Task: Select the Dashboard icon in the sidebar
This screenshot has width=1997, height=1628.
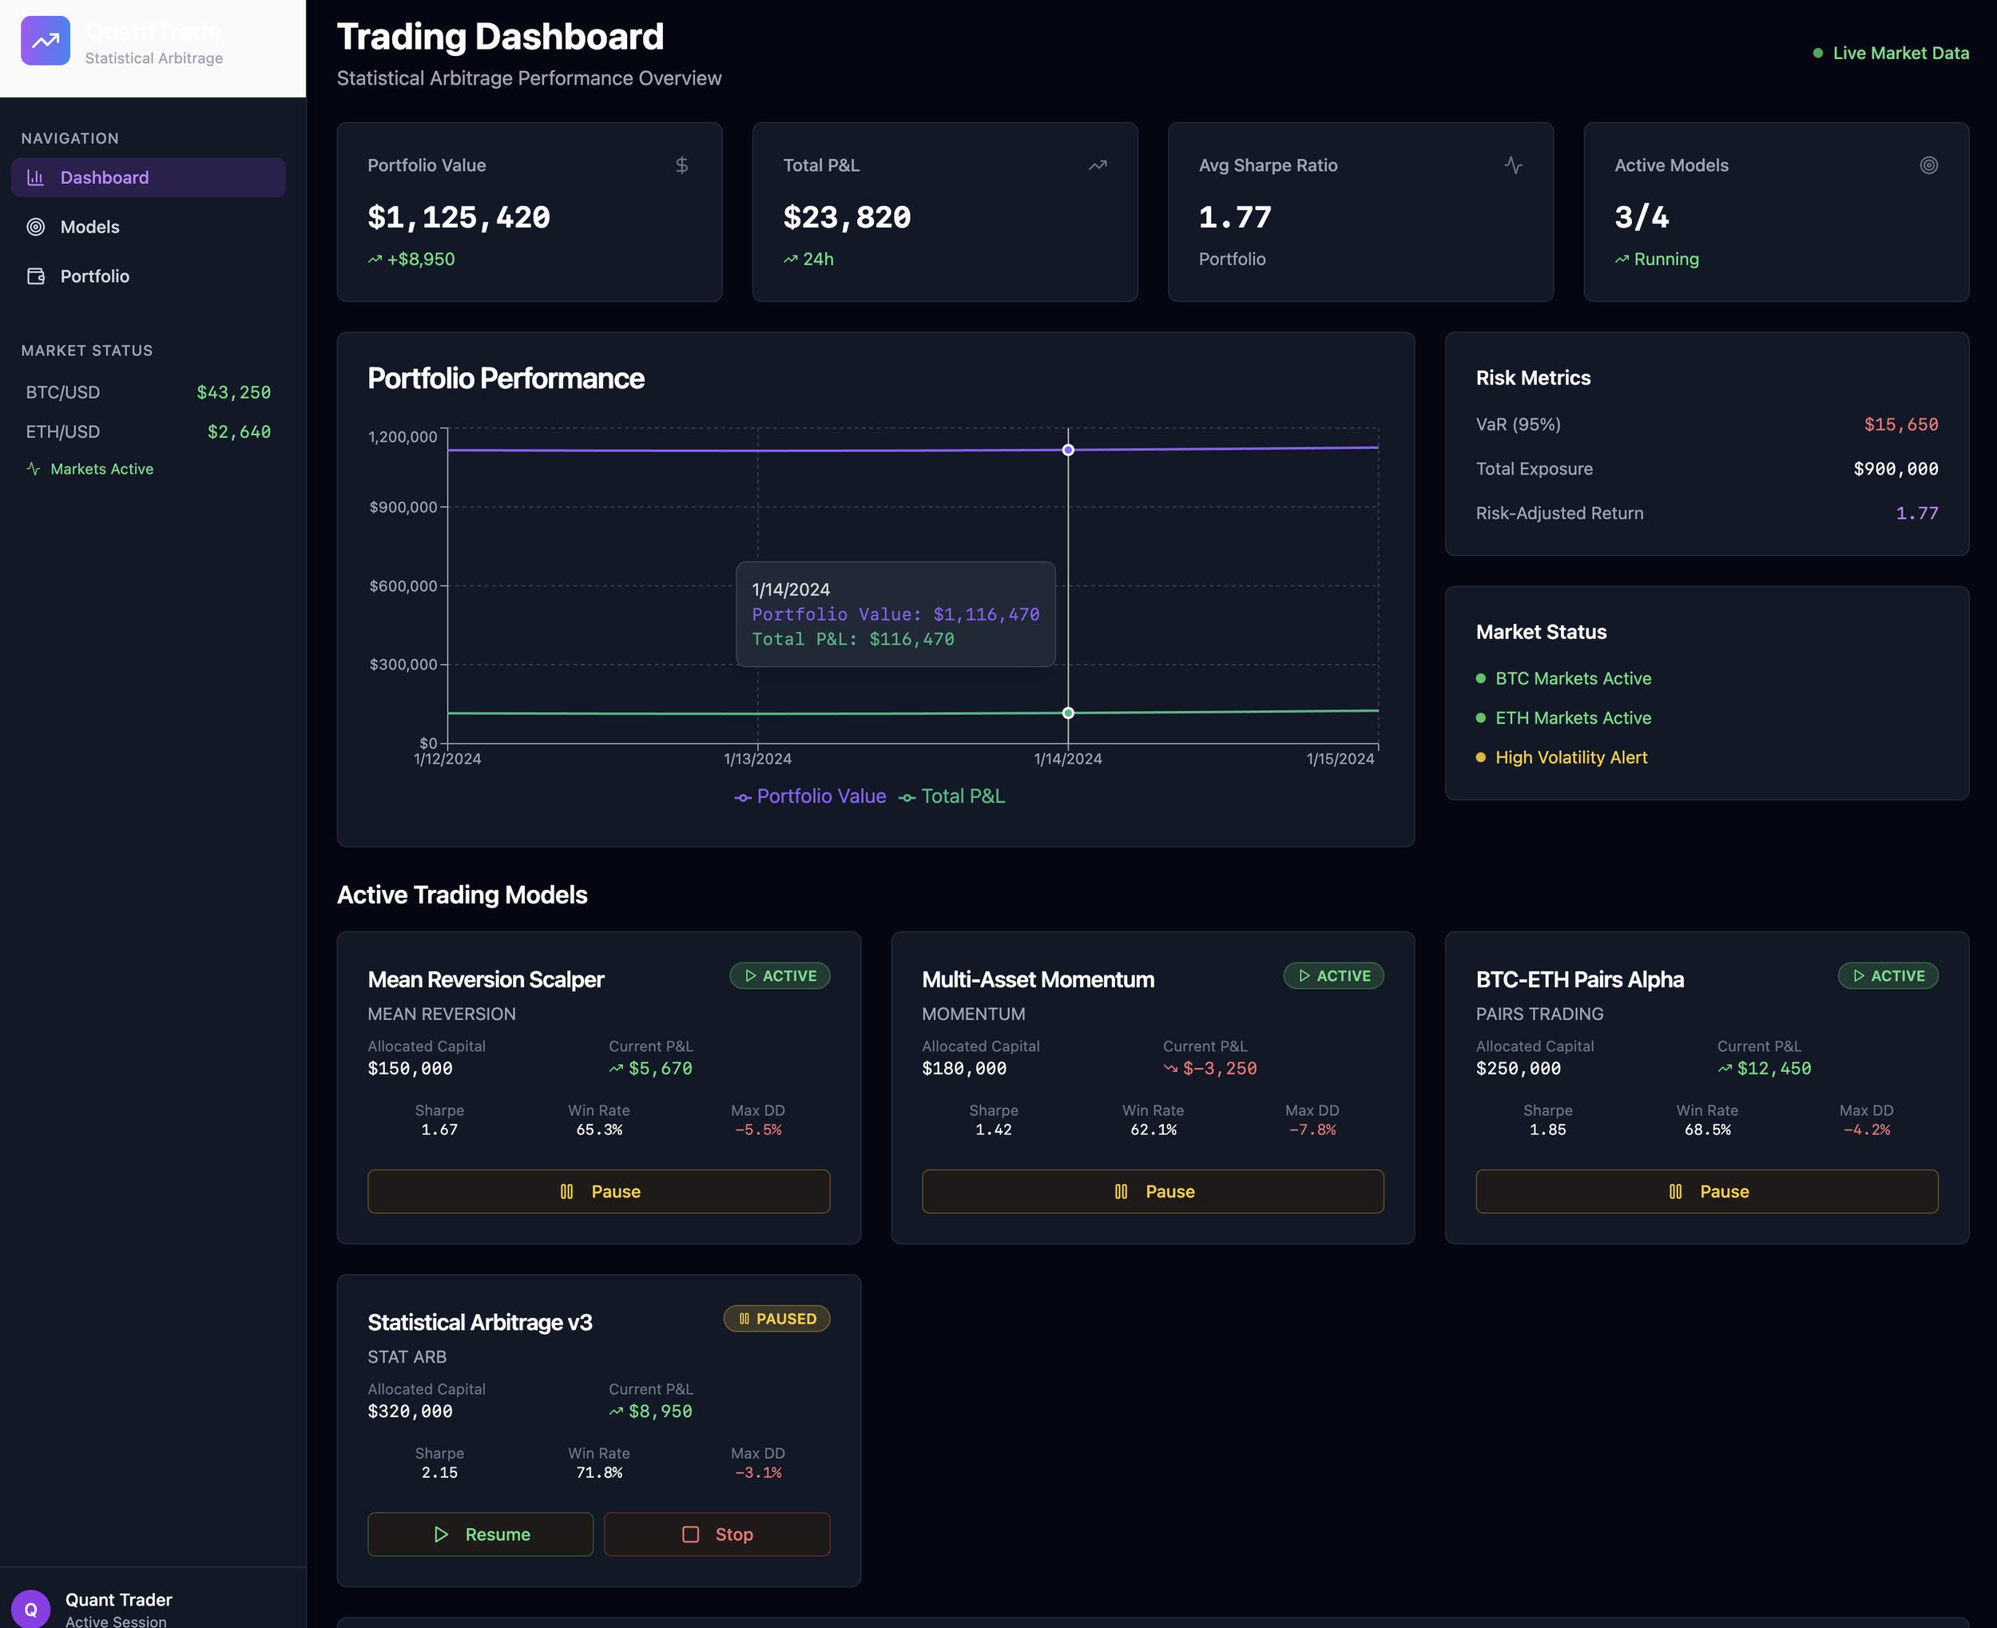Action: (36, 177)
